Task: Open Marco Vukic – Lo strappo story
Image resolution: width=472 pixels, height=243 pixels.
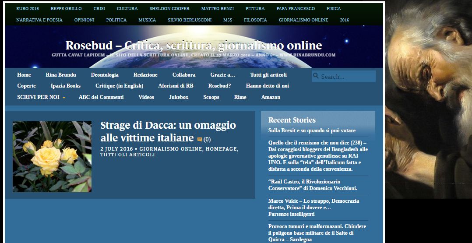Action: pyautogui.click(x=313, y=204)
